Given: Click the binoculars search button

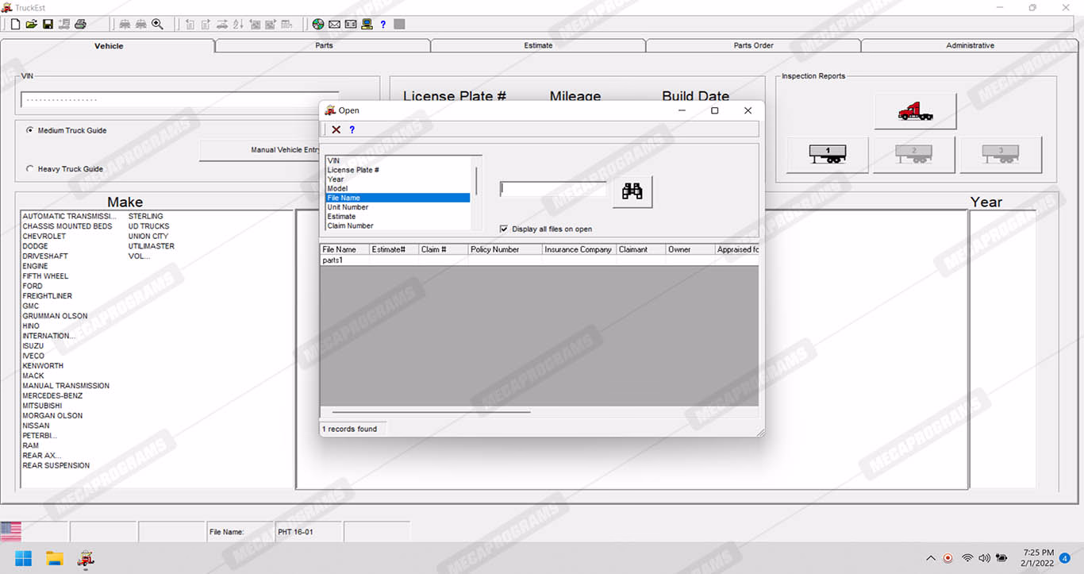Looking at the screenshot, I should tap(632, 191).
